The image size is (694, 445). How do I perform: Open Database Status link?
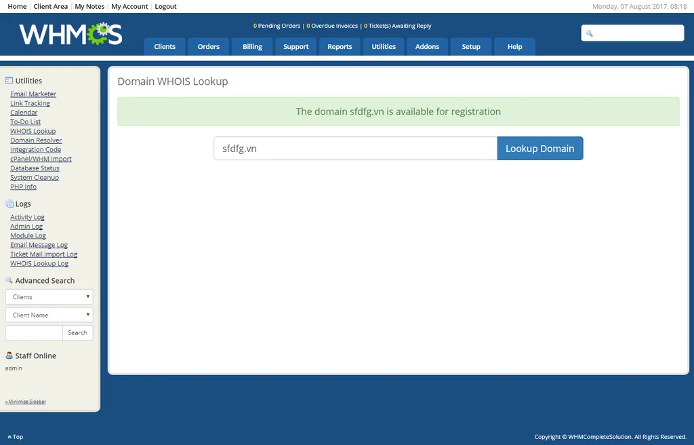coord(35,168)
